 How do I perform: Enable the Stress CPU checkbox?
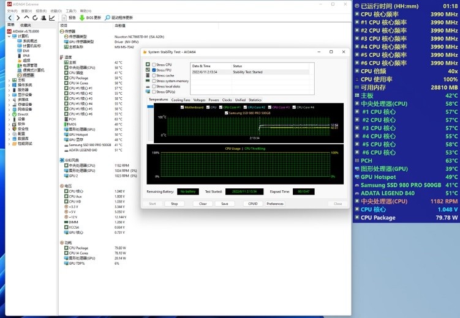154,64
